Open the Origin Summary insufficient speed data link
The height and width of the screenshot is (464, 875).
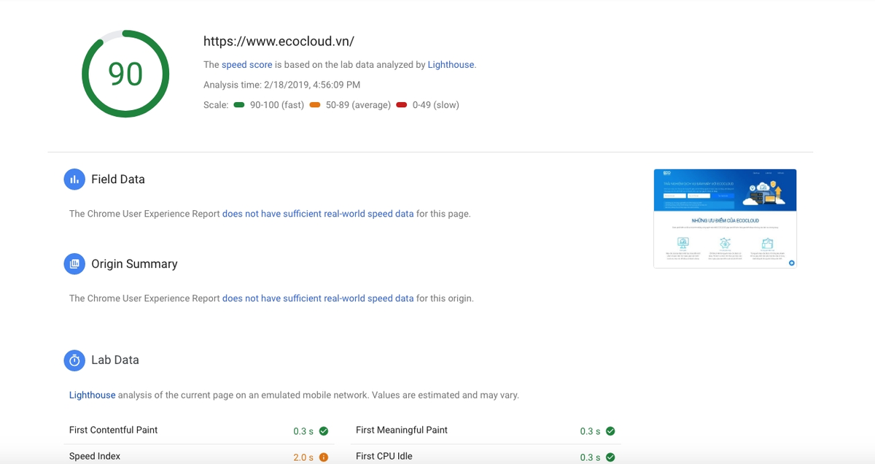coord(318,298)
